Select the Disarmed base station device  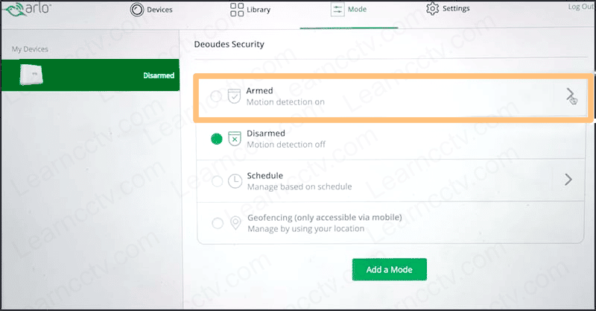tap(89, 75)
